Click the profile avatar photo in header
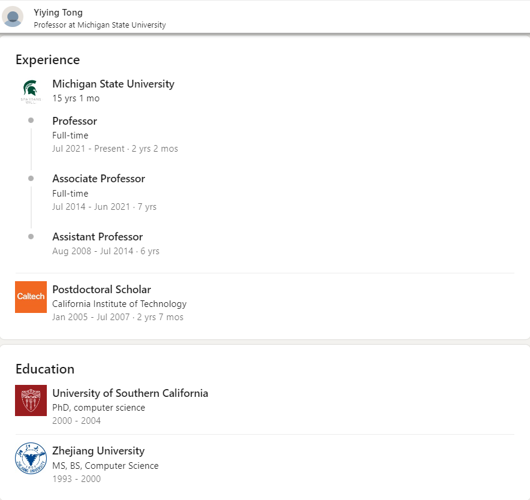 [13, 16]
